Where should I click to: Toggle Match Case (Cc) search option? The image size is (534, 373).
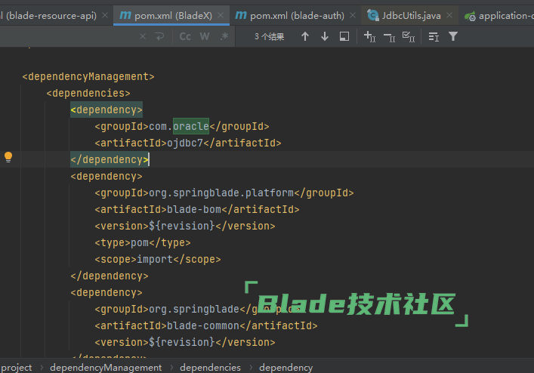tap(185, 36)
